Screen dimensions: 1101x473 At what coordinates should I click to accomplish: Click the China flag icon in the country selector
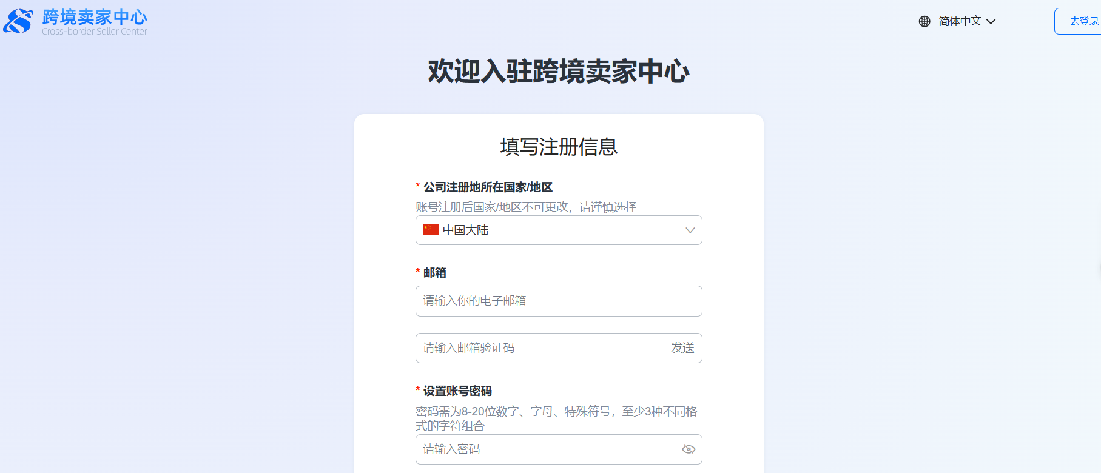(430, 230)
